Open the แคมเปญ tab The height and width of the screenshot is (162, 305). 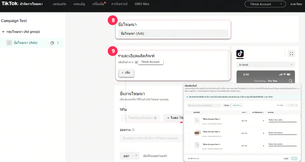pyautogui.click(x=79, y=4)
